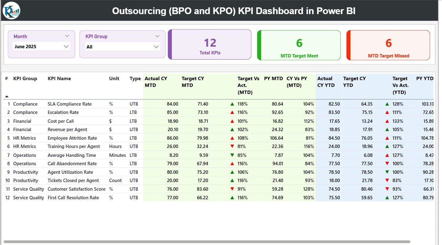442x245 pixels.
Task: Click the green down-arrow for Average Handling Time
Action: click(x=233, y=155)
